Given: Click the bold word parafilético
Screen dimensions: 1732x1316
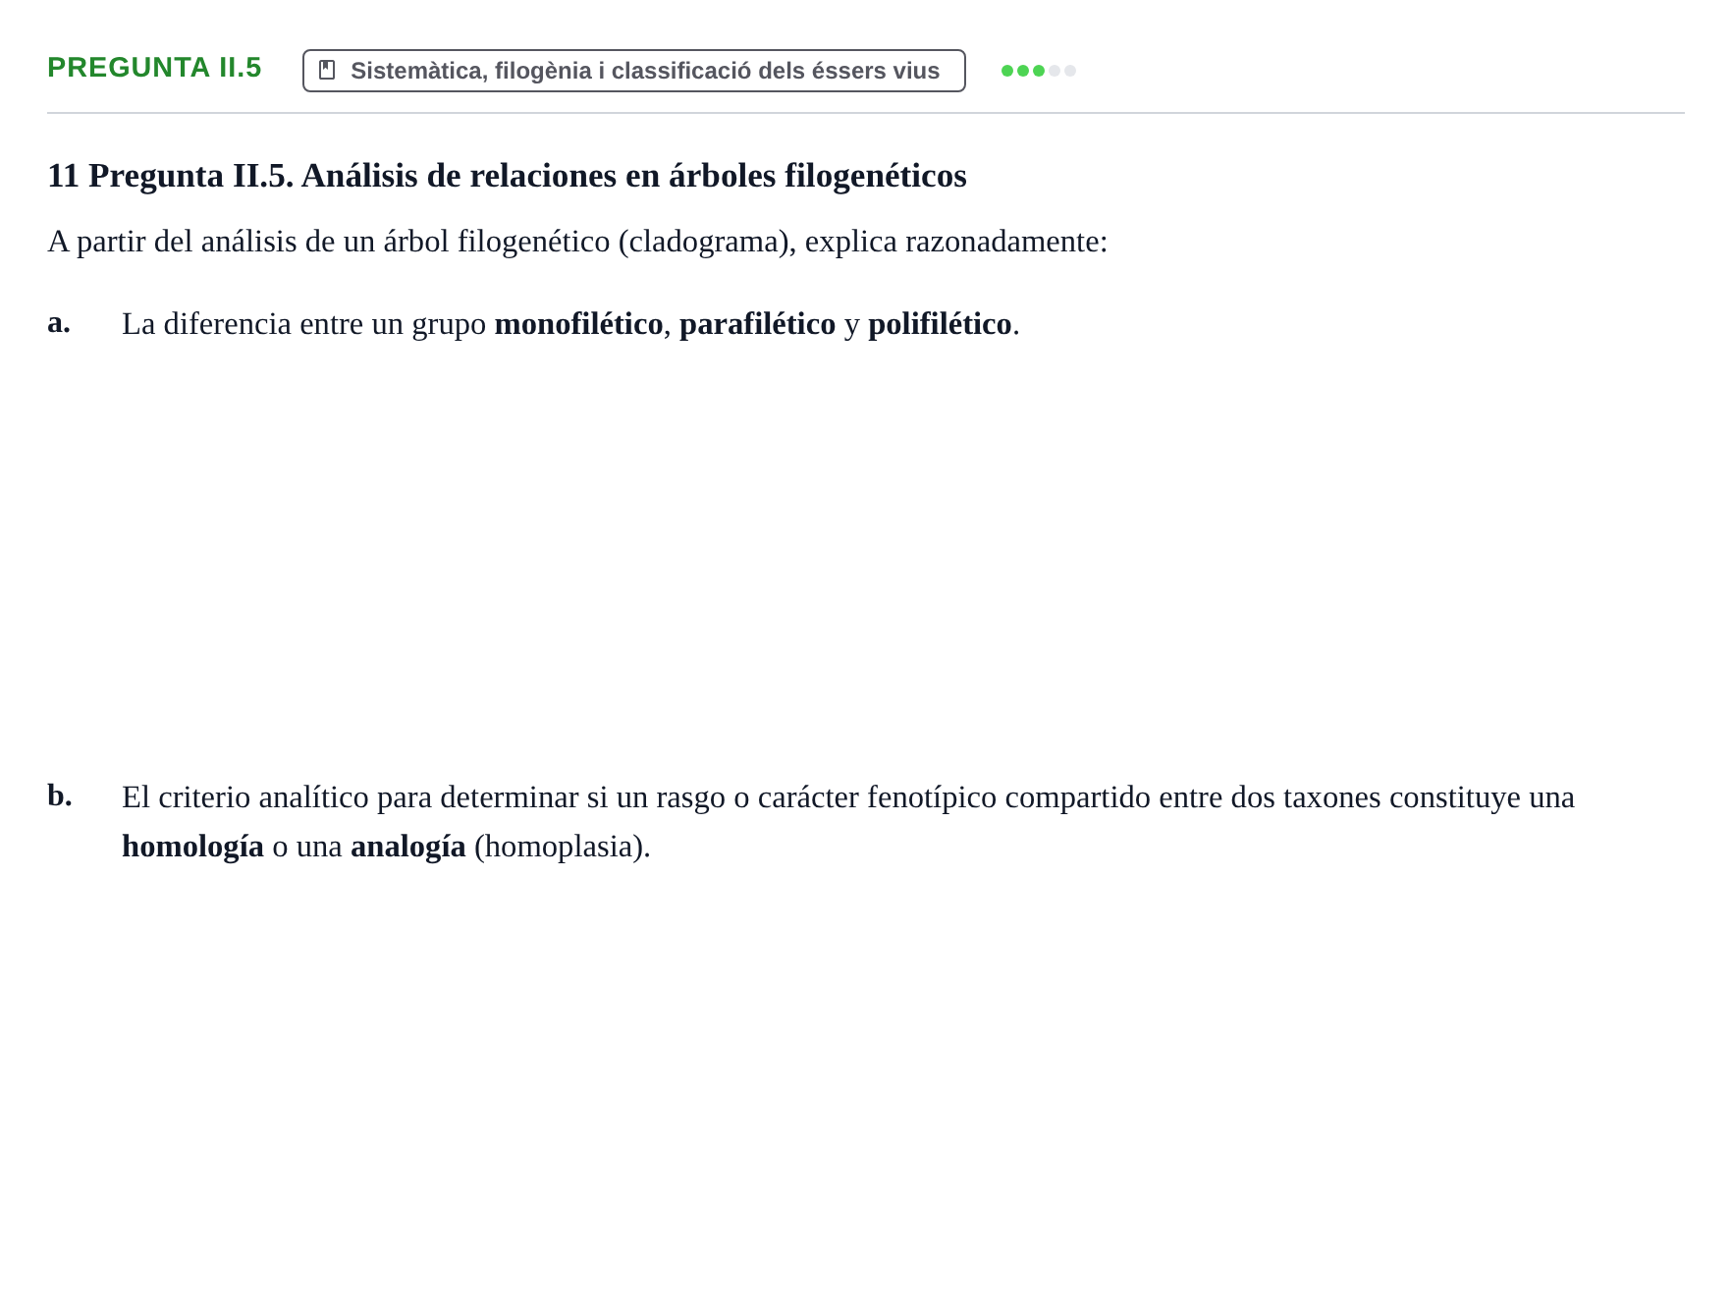Looking at the screenshot, I should tap(757, 324).
